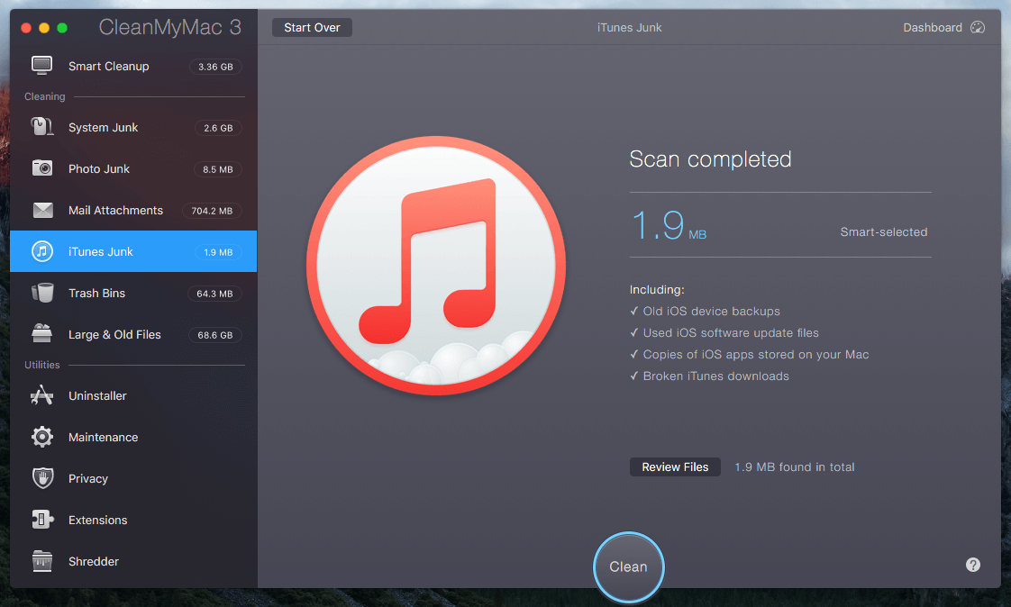Click the Large & Old Files box icon
The width and height of the screenshot is (1011, 607).
point(42,333)
